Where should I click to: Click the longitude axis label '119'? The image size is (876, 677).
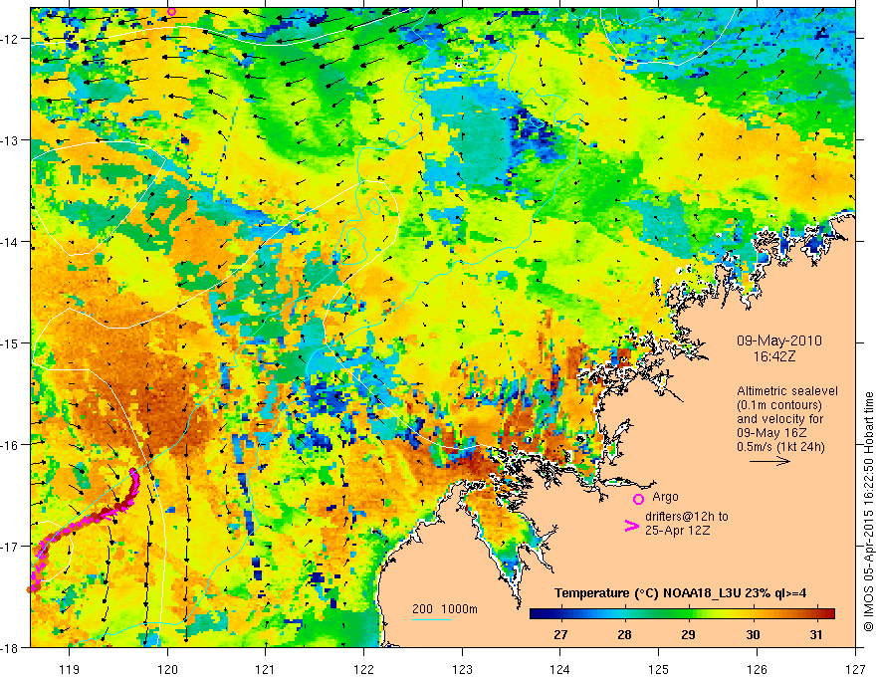tap(70, 669)
